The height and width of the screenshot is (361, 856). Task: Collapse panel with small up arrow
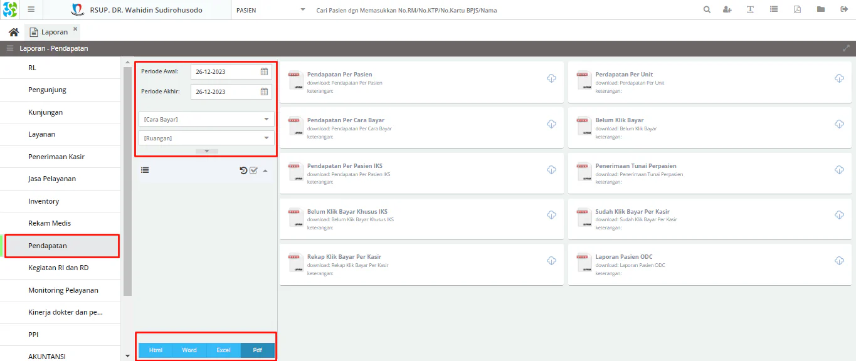[265, 170]
